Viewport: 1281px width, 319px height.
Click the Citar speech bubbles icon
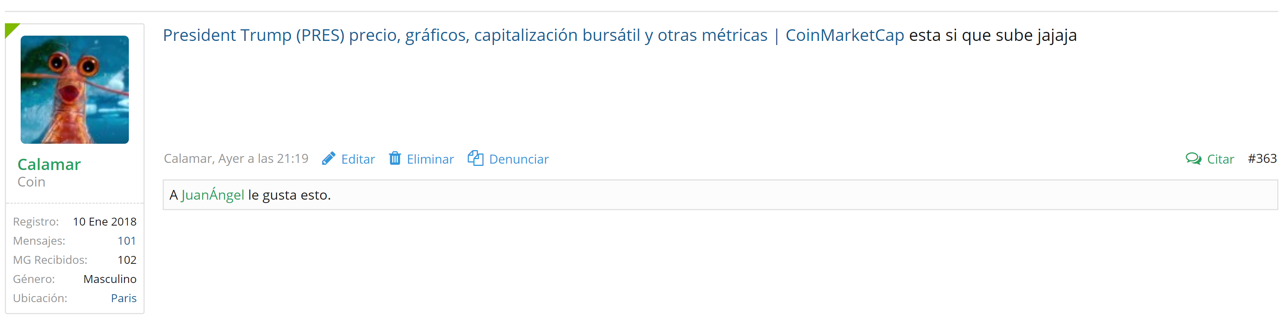(1193, 158)
